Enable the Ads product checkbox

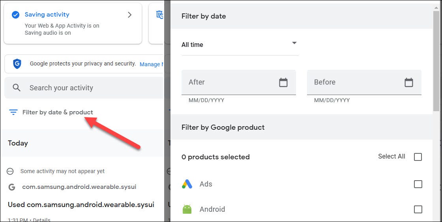tap(418, 184)
